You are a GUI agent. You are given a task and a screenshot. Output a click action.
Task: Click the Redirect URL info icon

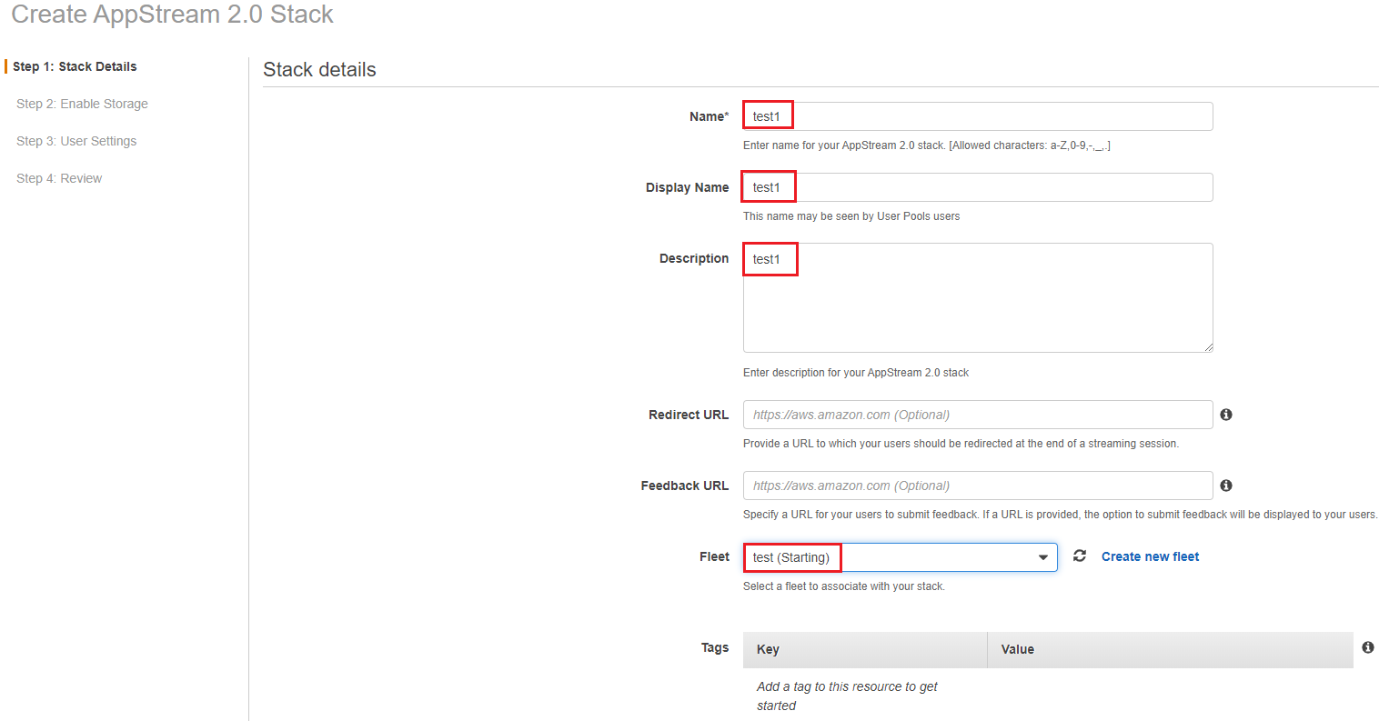[x=1226, y=415]
